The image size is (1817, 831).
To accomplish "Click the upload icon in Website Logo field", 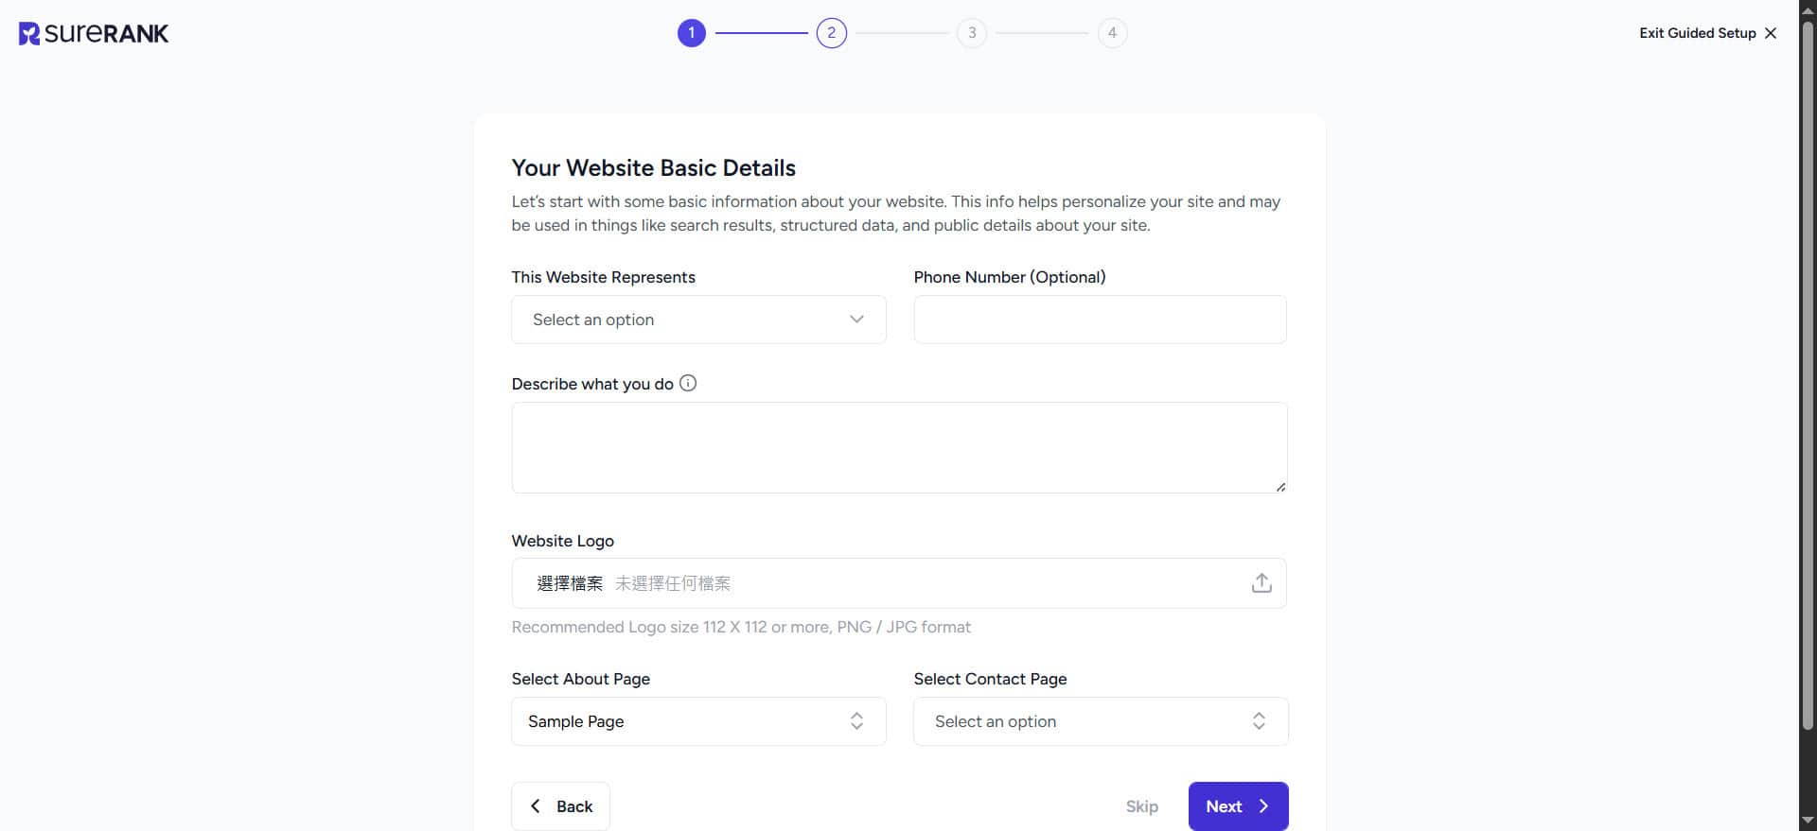I will [x=1261, y=583].
